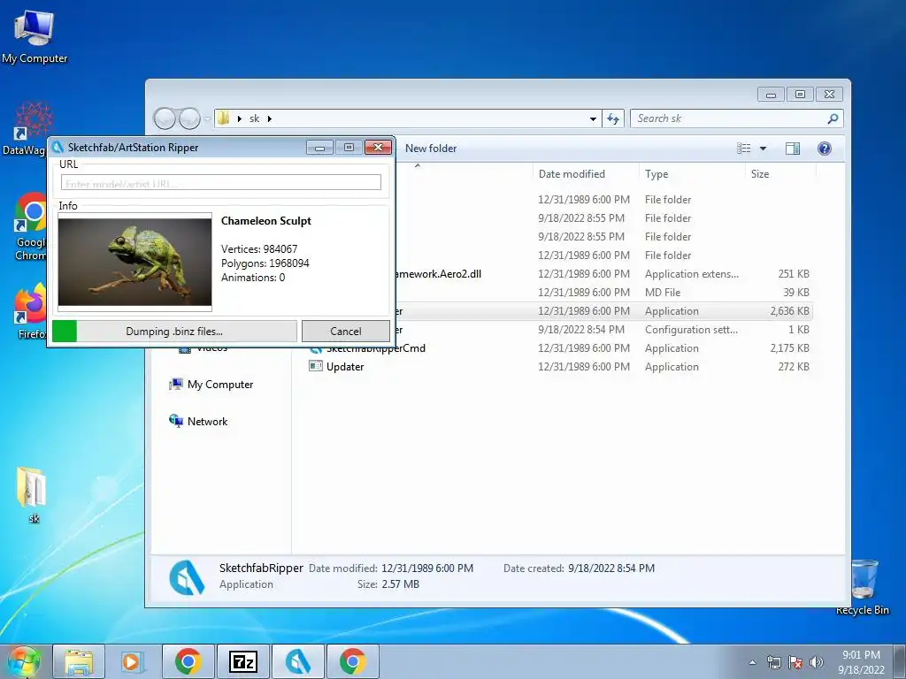906x679 pixels.
Task: Open Windows Media Player from taskbar
Action: click(132, 661)
